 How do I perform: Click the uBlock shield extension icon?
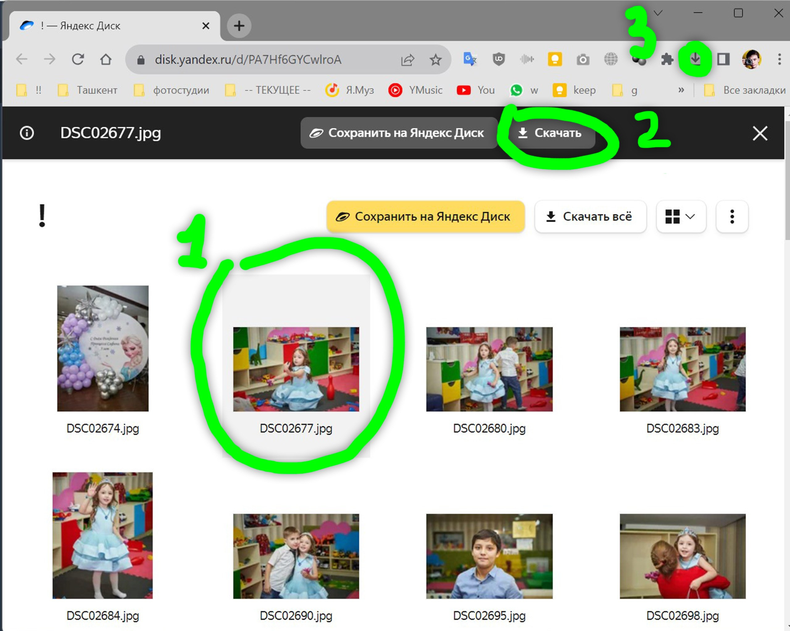[498, 59]
